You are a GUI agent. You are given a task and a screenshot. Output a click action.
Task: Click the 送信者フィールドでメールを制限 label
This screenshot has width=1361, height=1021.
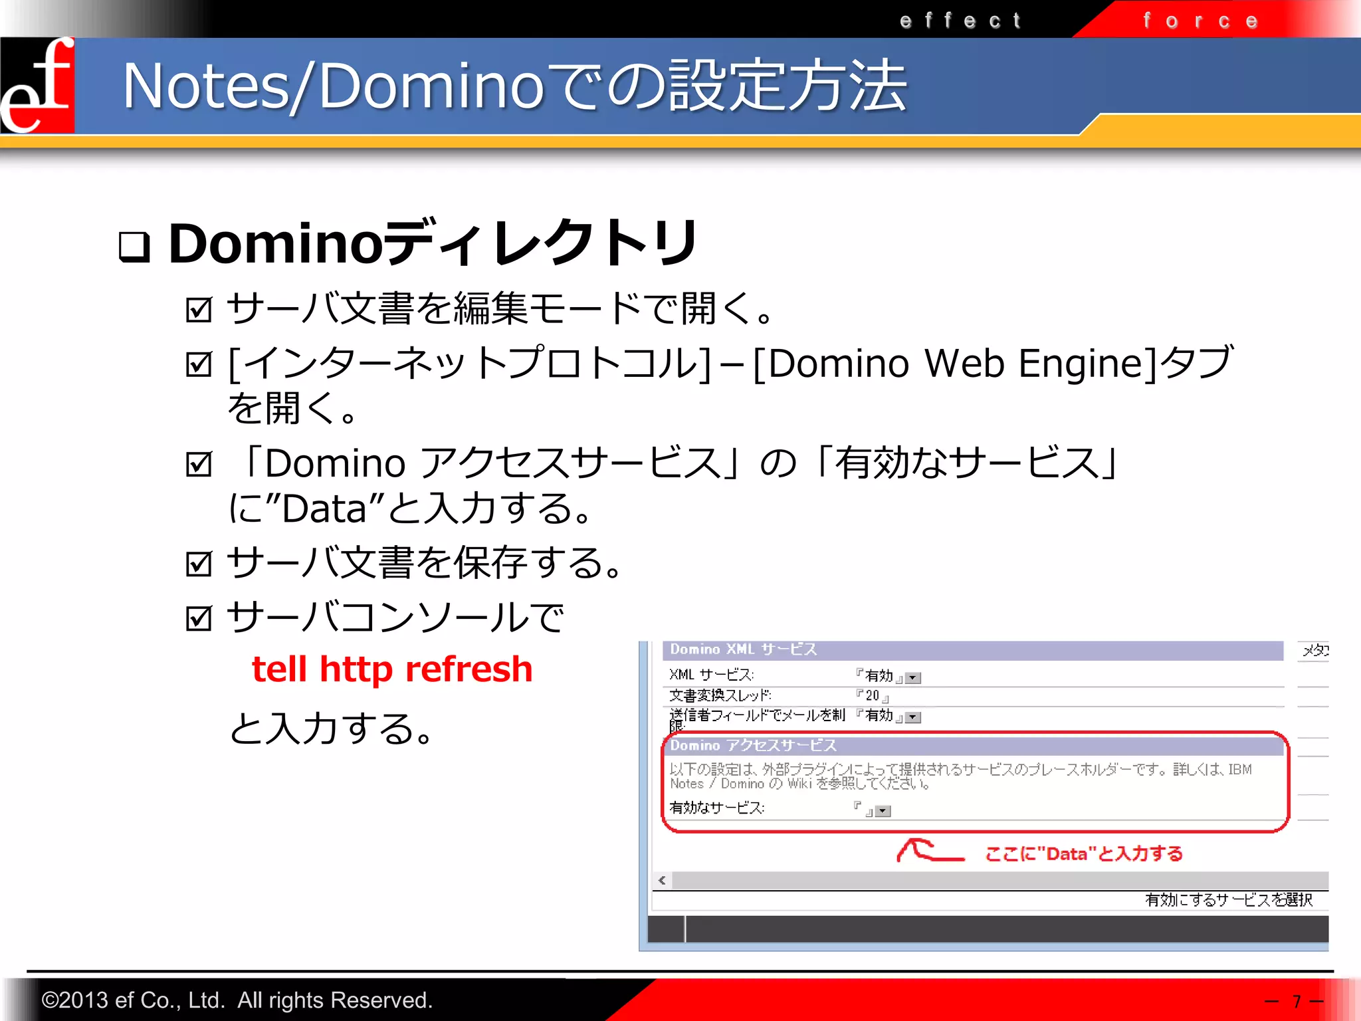[757, 719]
